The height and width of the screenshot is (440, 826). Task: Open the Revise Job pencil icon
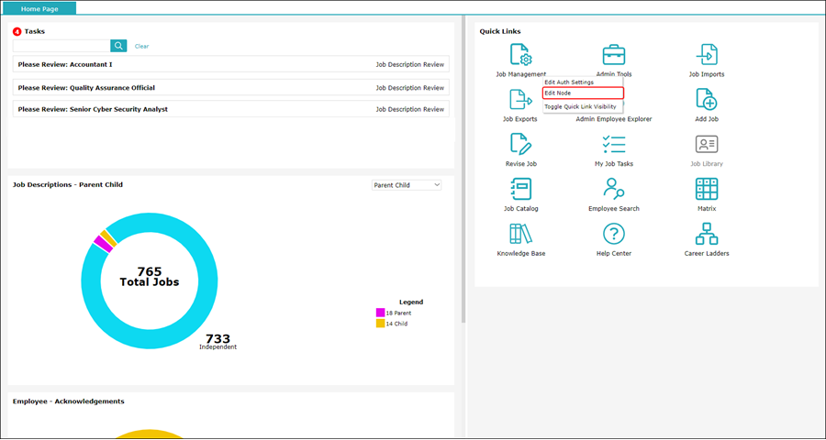[x=520, y=144]
